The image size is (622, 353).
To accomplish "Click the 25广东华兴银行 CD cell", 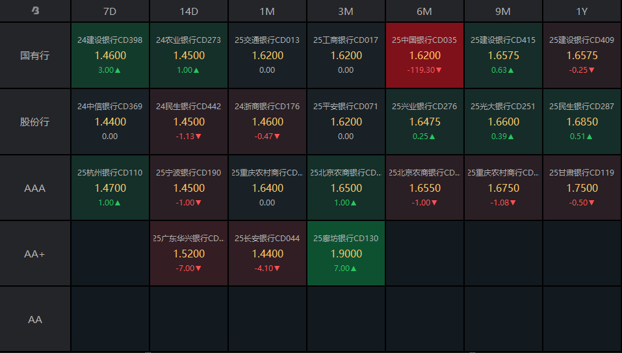I will (x=188, y=254).
